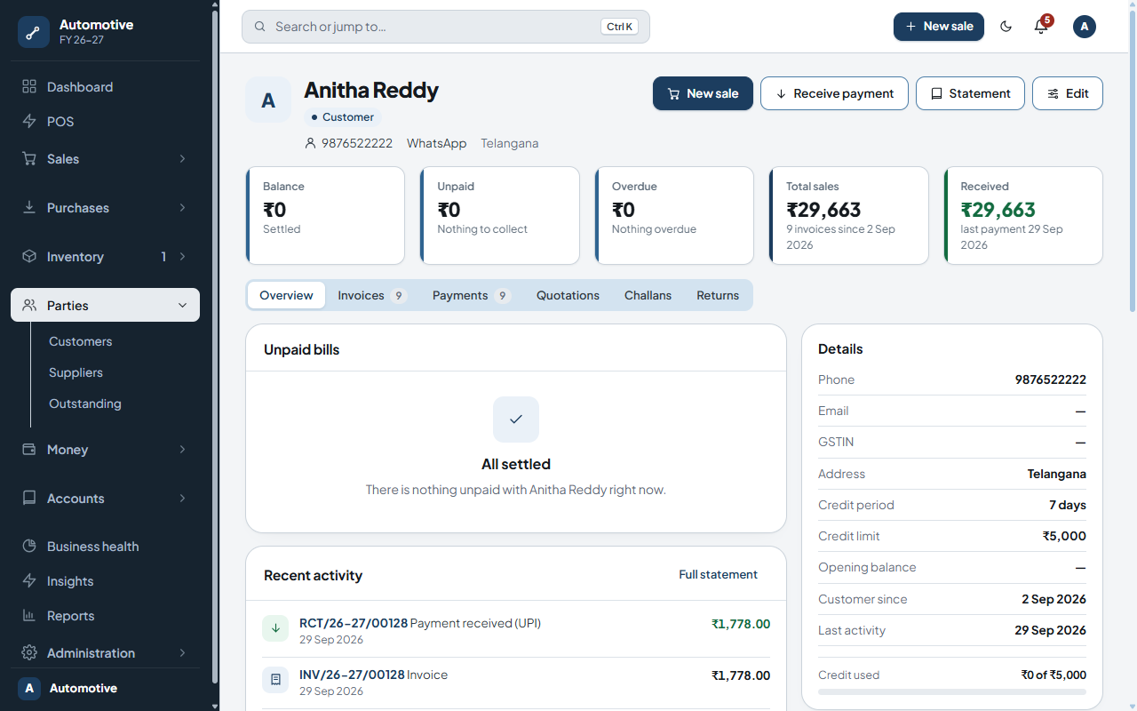1137x711 pixels.
Task: Click the POS lightning bolt icon
Action: [29, 121]
